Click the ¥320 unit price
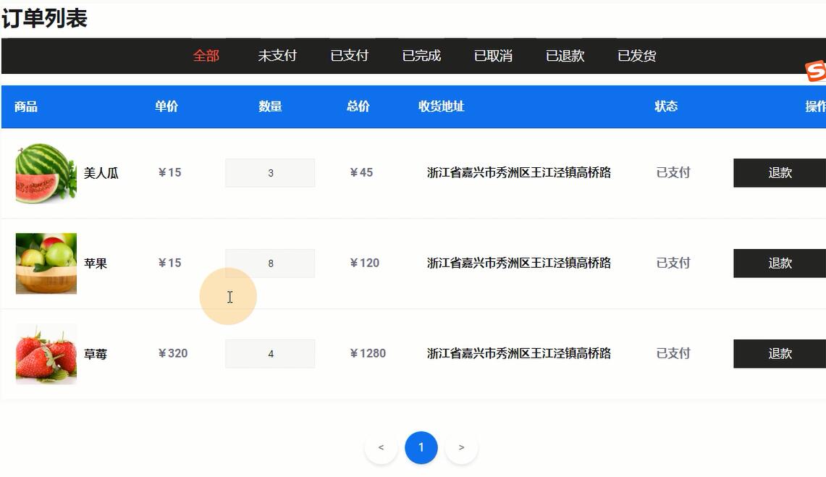Screen dimensions: 826x477 tap(173, 354)
